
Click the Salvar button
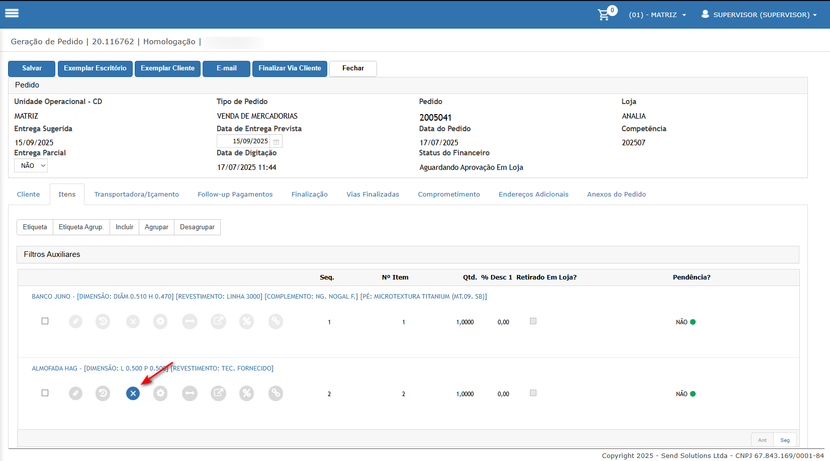[x=32, y=68]
